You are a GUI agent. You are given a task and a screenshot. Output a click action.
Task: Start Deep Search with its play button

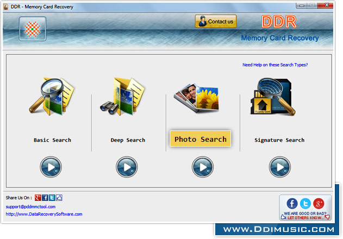coord(127,167)
